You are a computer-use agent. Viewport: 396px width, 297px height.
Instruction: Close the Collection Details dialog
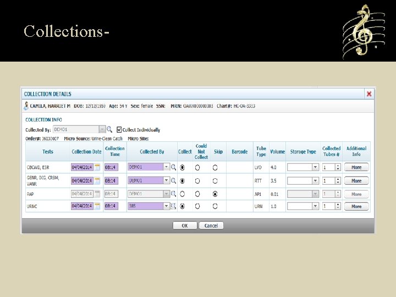click(369, 94)
